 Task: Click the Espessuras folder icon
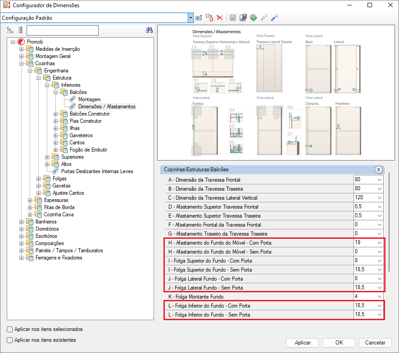(38, 200)
